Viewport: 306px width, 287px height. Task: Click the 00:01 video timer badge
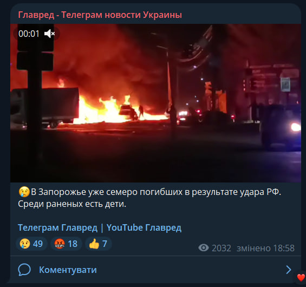pyautogui.click(x=29, y=34)
